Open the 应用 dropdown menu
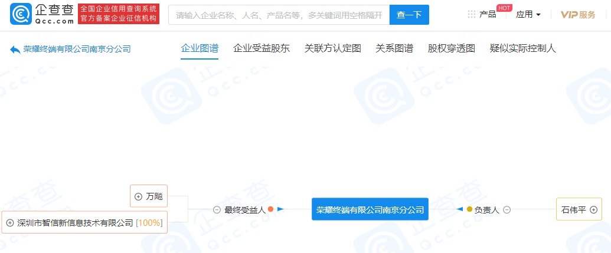Viewport: 611px width, 253px height. tap(528, 15)
